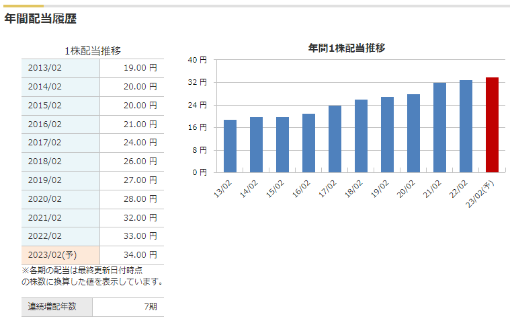Select the 32.00 円 dividend value
The height and width of the screenshot is (321, 510).
click(x=140, y=217)
